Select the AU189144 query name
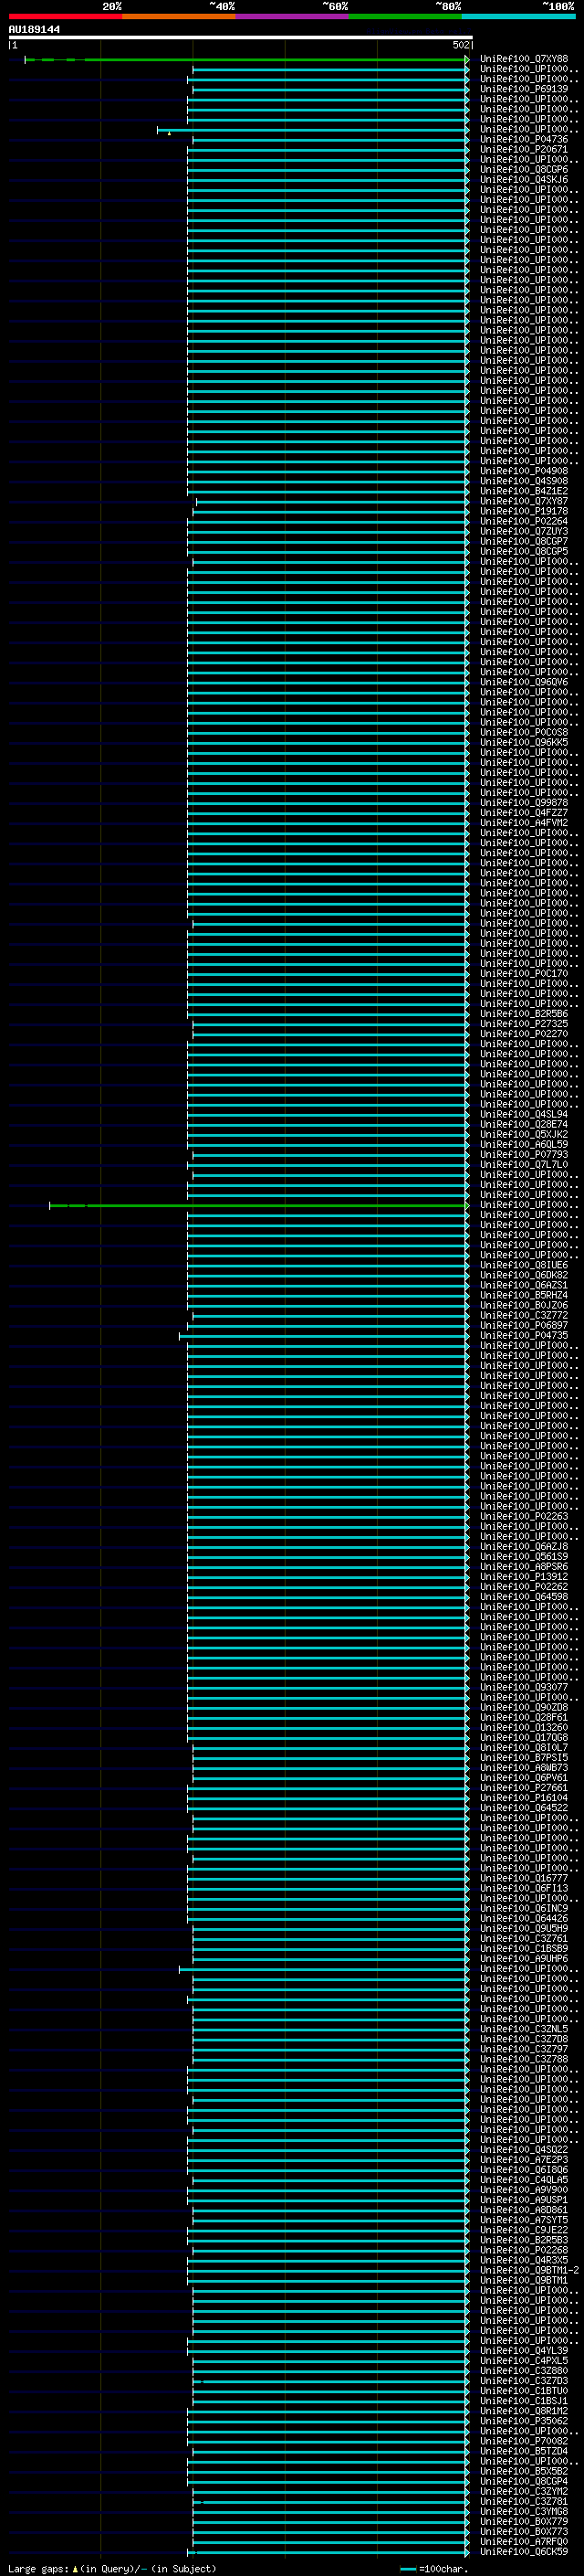This screenshot has width=584, height=2576. (35, 29)
